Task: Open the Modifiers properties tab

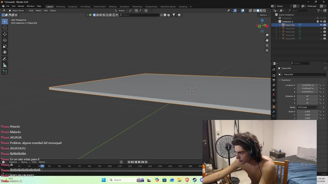Action: pyautogui.click(x=274, y=112)
